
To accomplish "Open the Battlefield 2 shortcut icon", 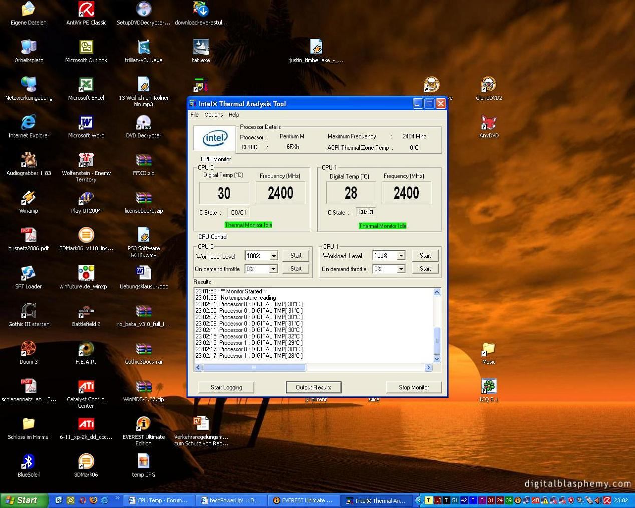I will tap(86, 311).
